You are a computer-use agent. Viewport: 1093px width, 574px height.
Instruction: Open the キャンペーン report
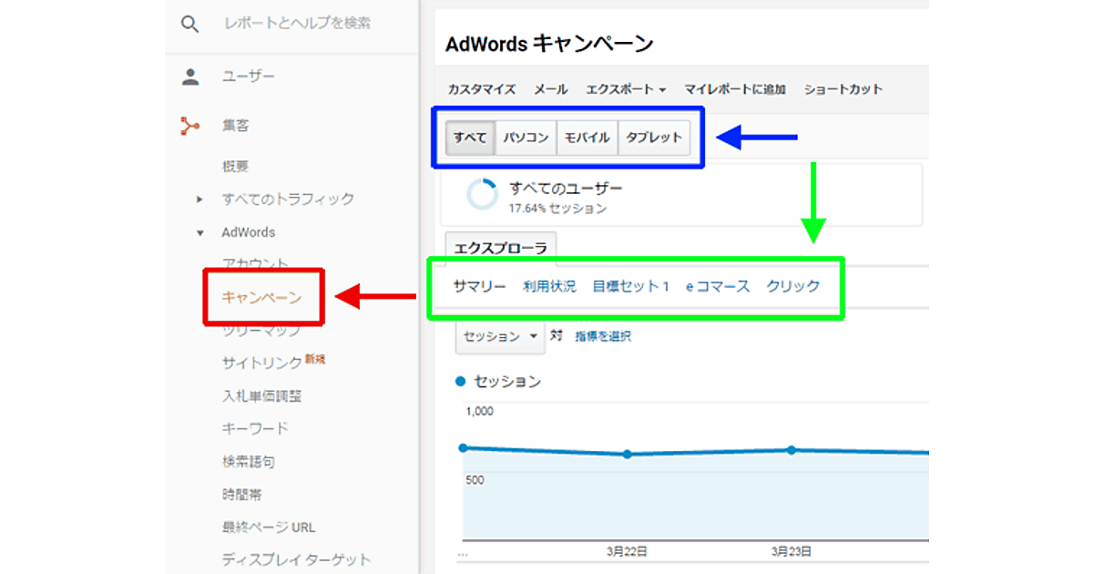261,297
